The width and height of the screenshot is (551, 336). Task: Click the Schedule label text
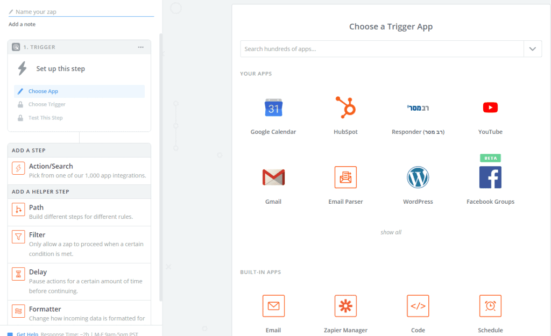click(x=490, y=330)
